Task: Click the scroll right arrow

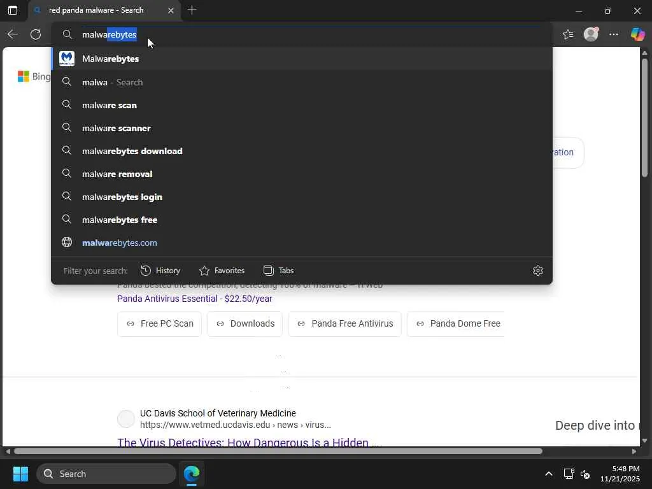Action: tap(634, 451)
